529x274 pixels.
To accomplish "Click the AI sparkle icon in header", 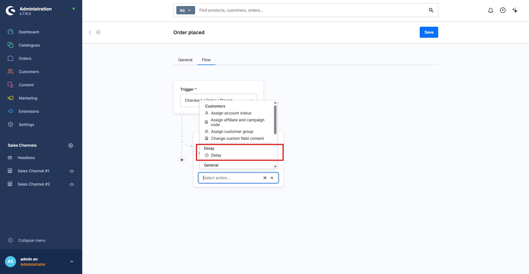I will point(515,10).
